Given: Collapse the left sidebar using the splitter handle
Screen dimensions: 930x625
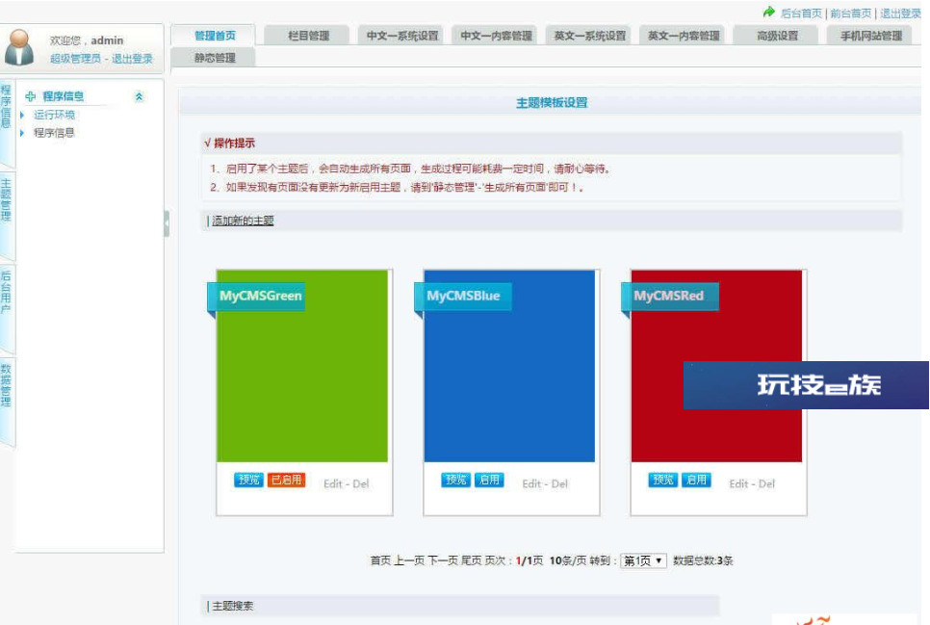Looking at the screenshot, I should (x=167, y=223).
